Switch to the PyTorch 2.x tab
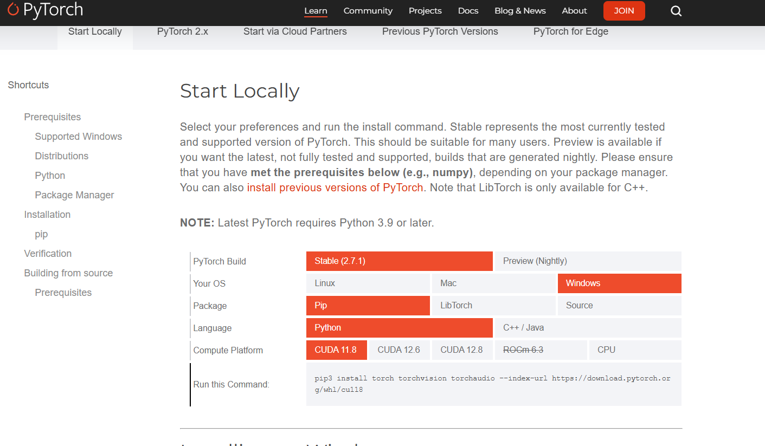Viewport: 765px width, 446px height. (183, 31)
